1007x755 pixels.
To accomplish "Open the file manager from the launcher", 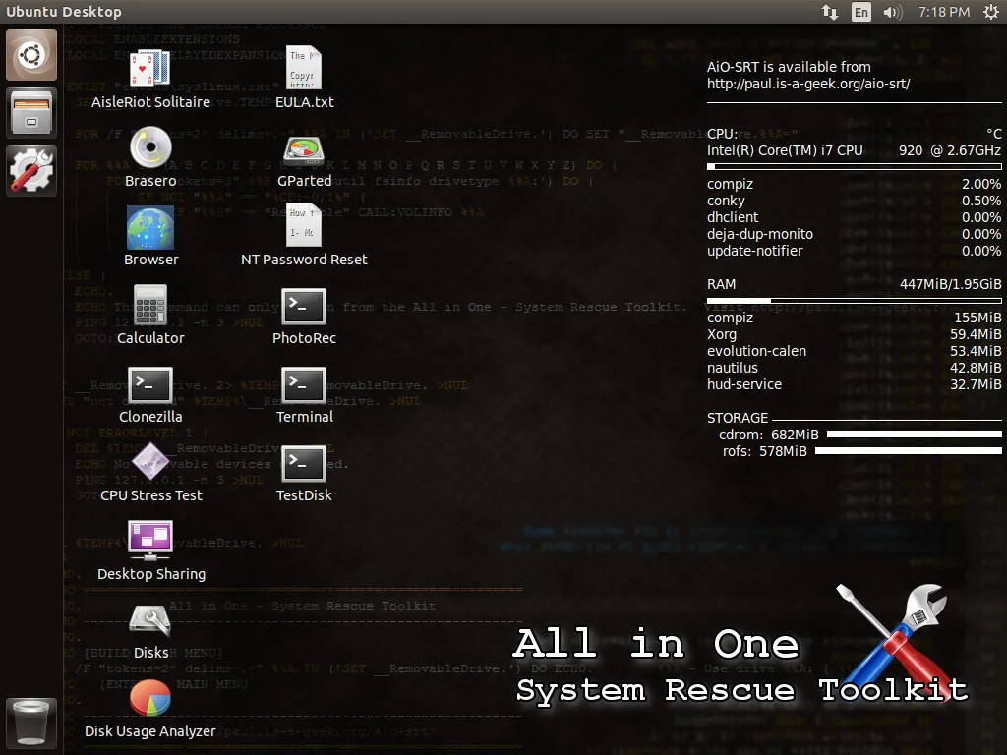I will coord(30,112).
